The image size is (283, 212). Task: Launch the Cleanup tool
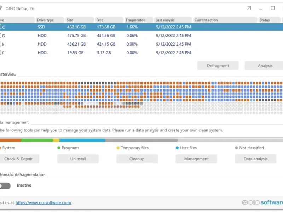coord(137,159)
